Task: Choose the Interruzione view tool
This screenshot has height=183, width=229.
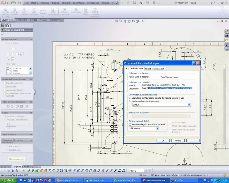Action: [76, 11]
